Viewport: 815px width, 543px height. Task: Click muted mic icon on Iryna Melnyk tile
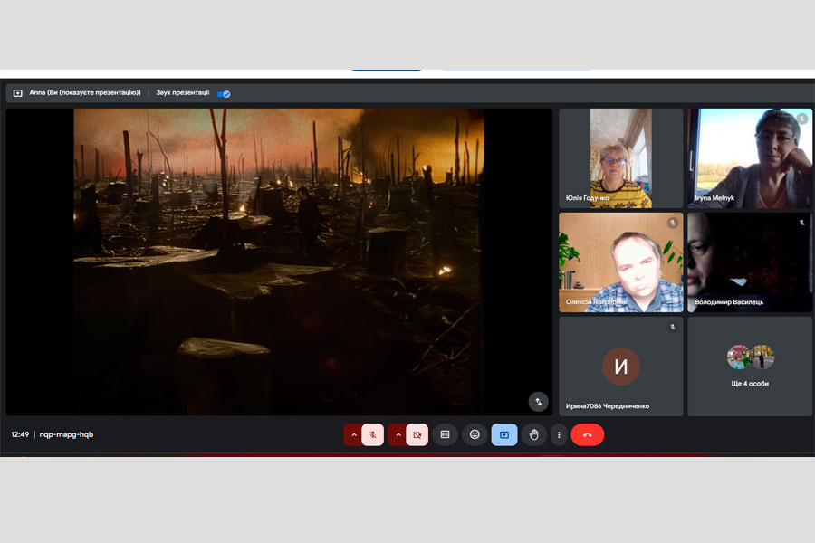tap(802, 119)
